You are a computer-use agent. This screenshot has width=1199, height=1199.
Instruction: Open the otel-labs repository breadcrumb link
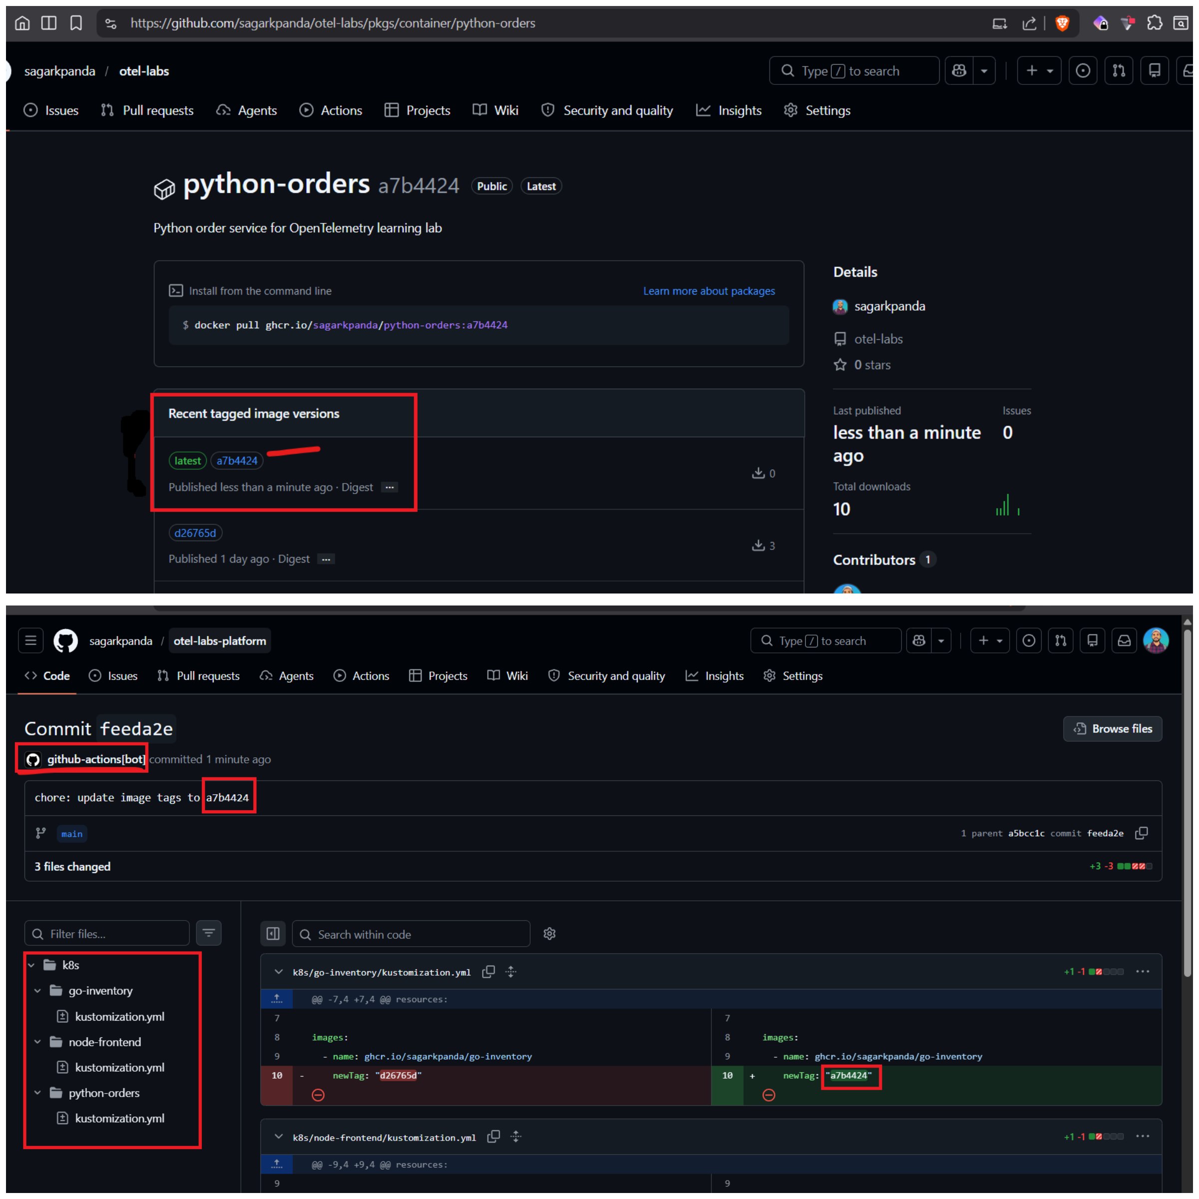[144, 71]
